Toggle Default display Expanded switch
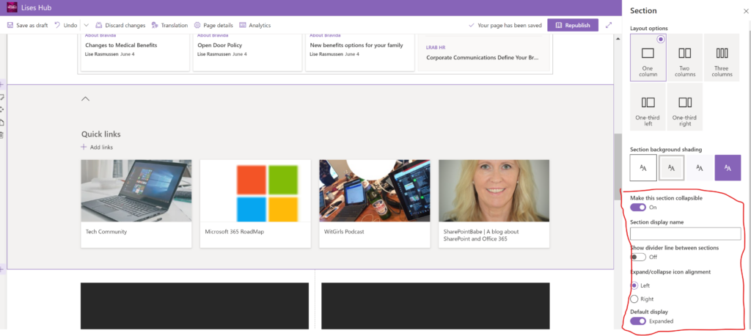 click(638, 321)
